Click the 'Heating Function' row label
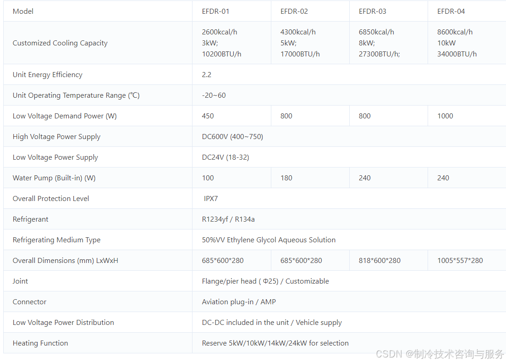506x363 pixels. [40, 343]
